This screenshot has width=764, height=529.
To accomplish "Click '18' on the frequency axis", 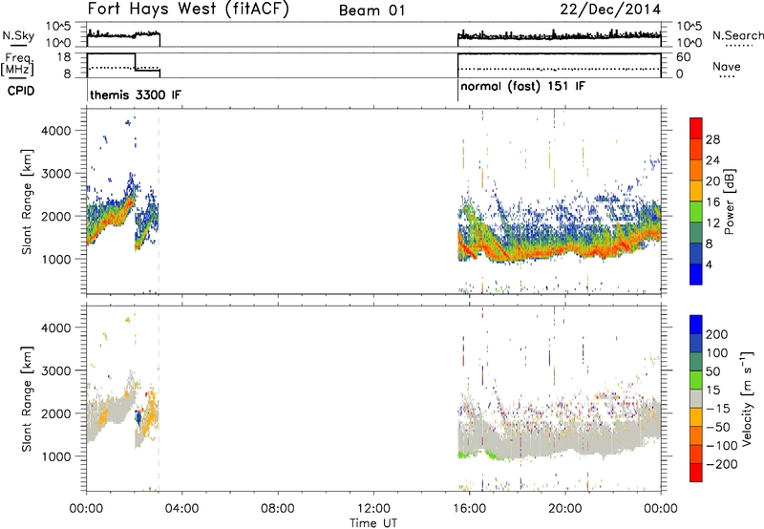I will [x=63, y=57].
